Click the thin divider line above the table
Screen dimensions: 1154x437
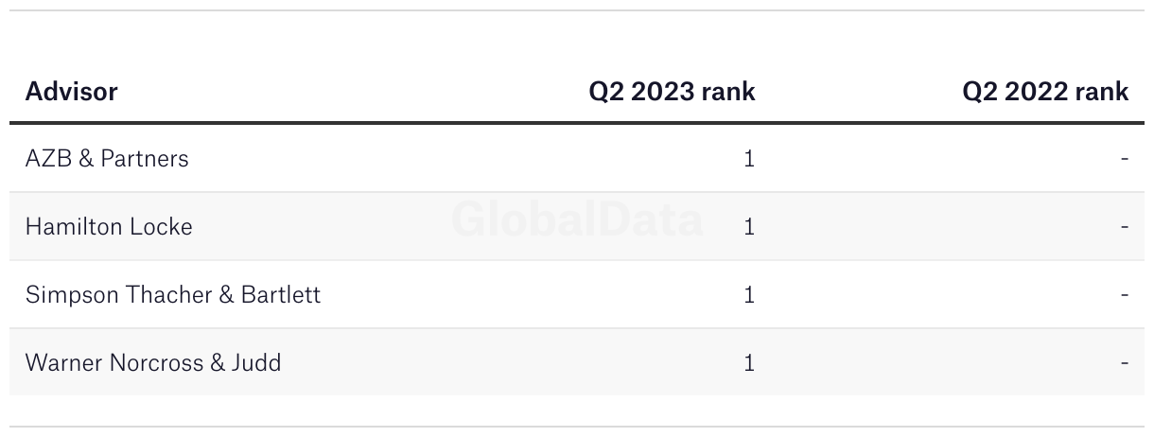coord(577,10)
